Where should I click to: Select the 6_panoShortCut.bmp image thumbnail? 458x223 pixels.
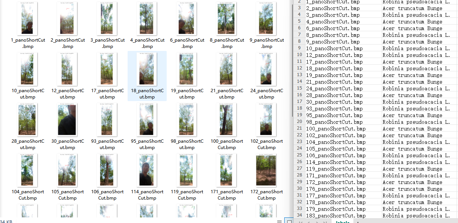187,18
